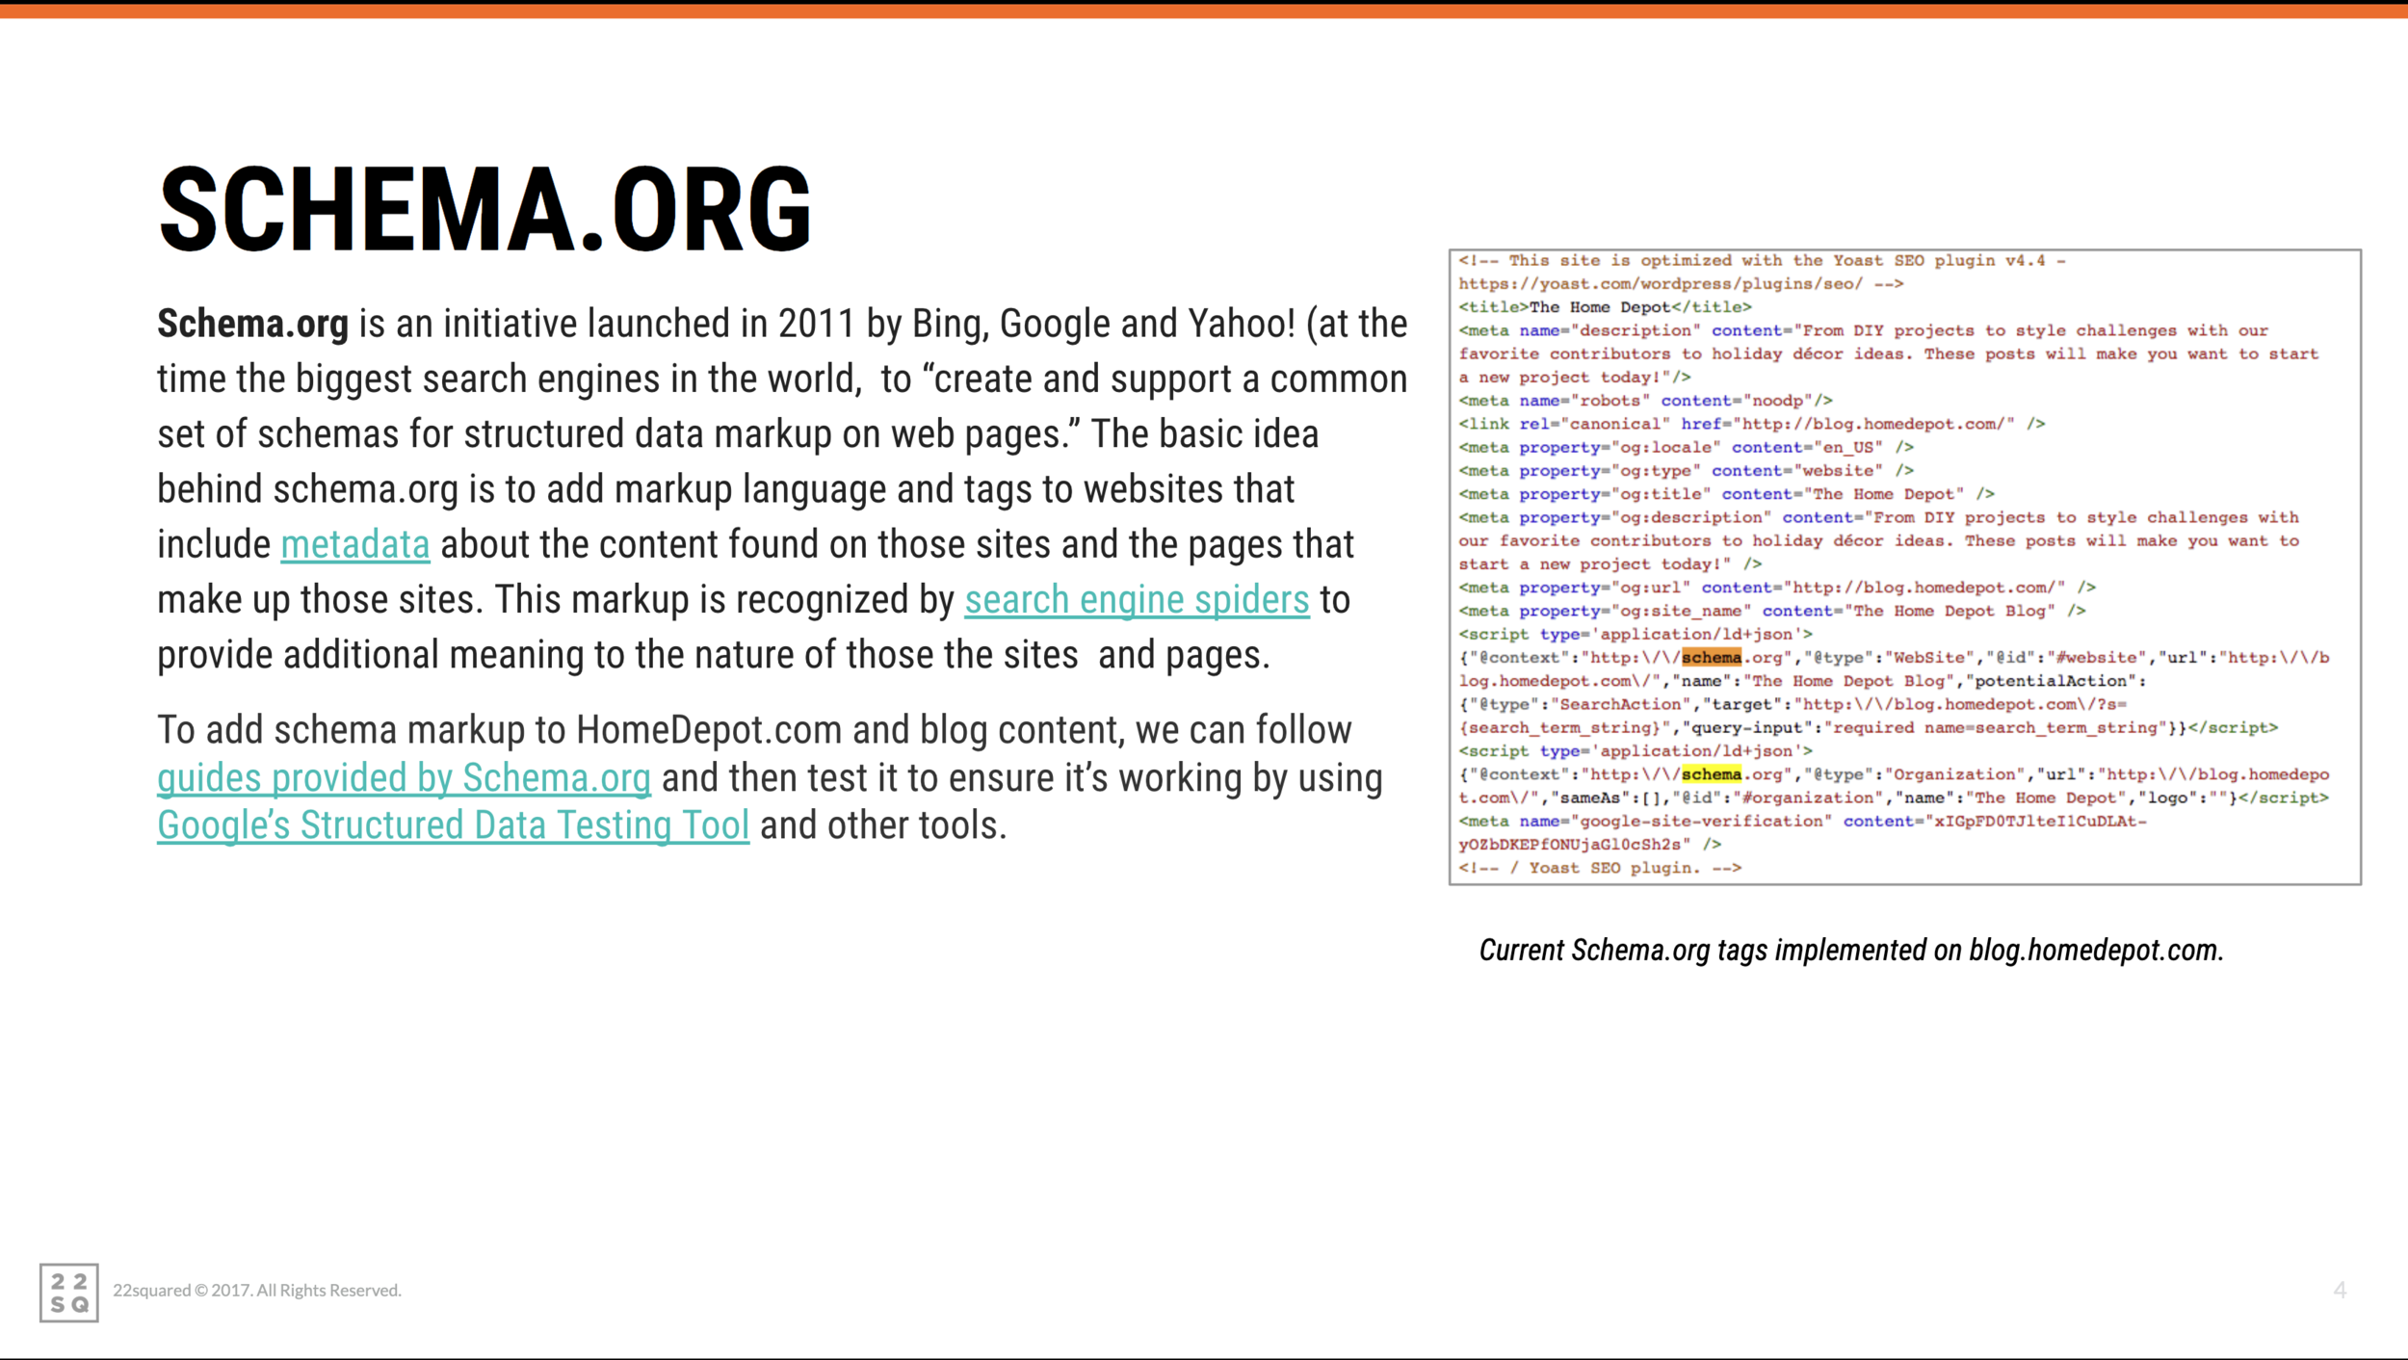Open guides provided by Schema.org link
The height and width of the screenshot is (1360, 2408).
pos(404,778)
